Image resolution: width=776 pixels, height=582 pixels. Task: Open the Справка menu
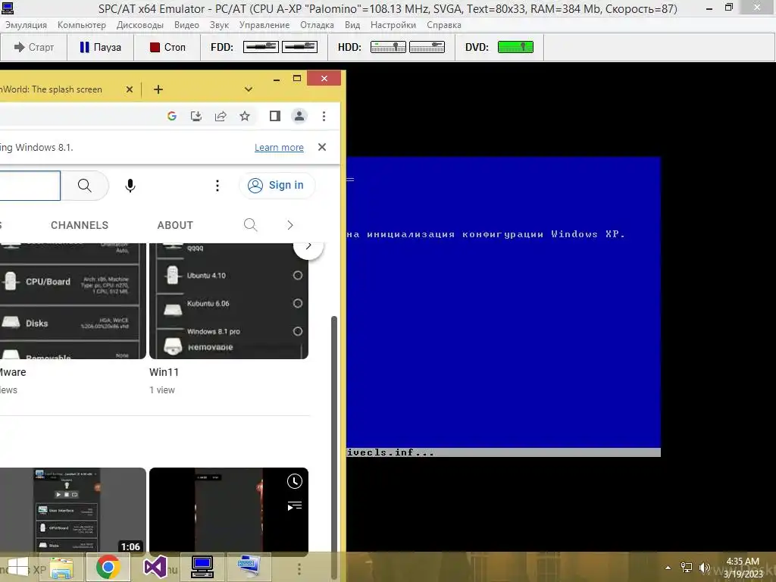(x=444, y=25)
